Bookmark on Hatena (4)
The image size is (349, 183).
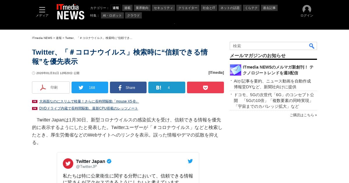click(167, 87)
